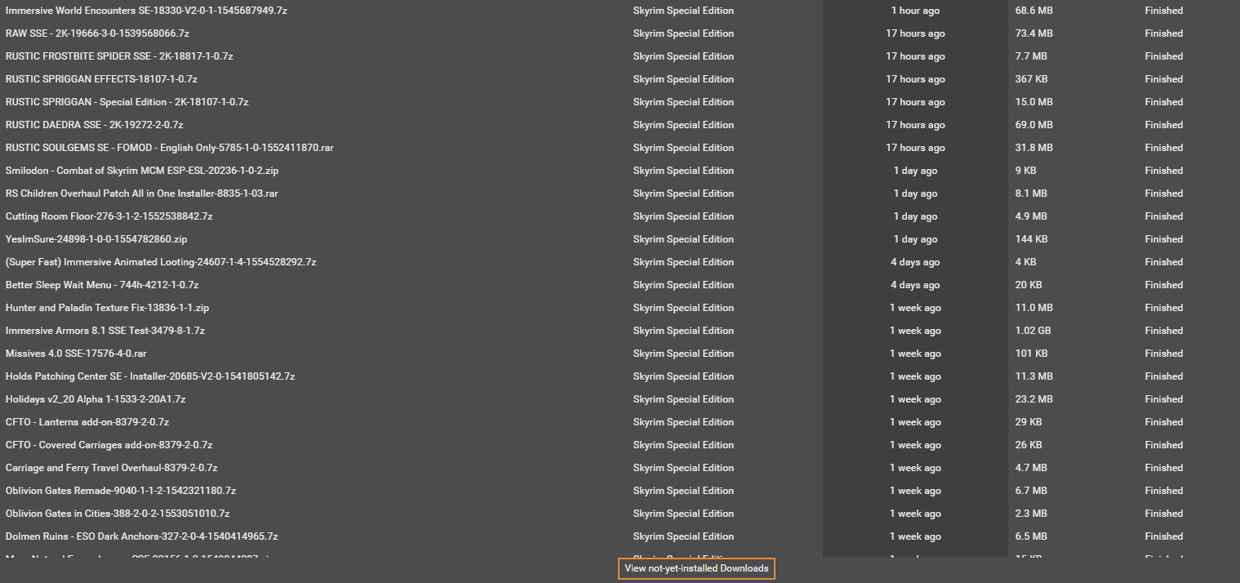Select Dolmen Ruins - ESO Dark Anchors file
The width and height of the screenshot is (1240, 583).
click(x=142, y=536)
